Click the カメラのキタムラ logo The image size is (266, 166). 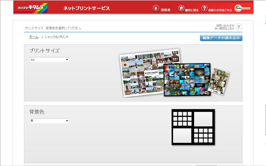pyautogui.click(x=30, y=8)
